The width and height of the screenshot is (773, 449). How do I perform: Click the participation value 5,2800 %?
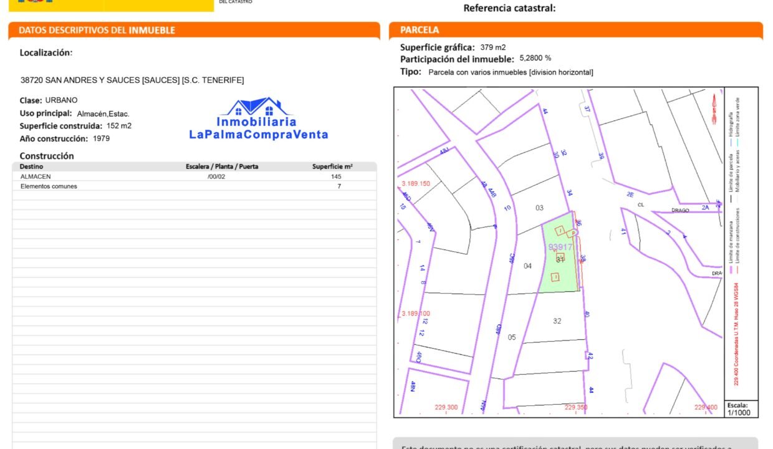click(x=535, y=58)
